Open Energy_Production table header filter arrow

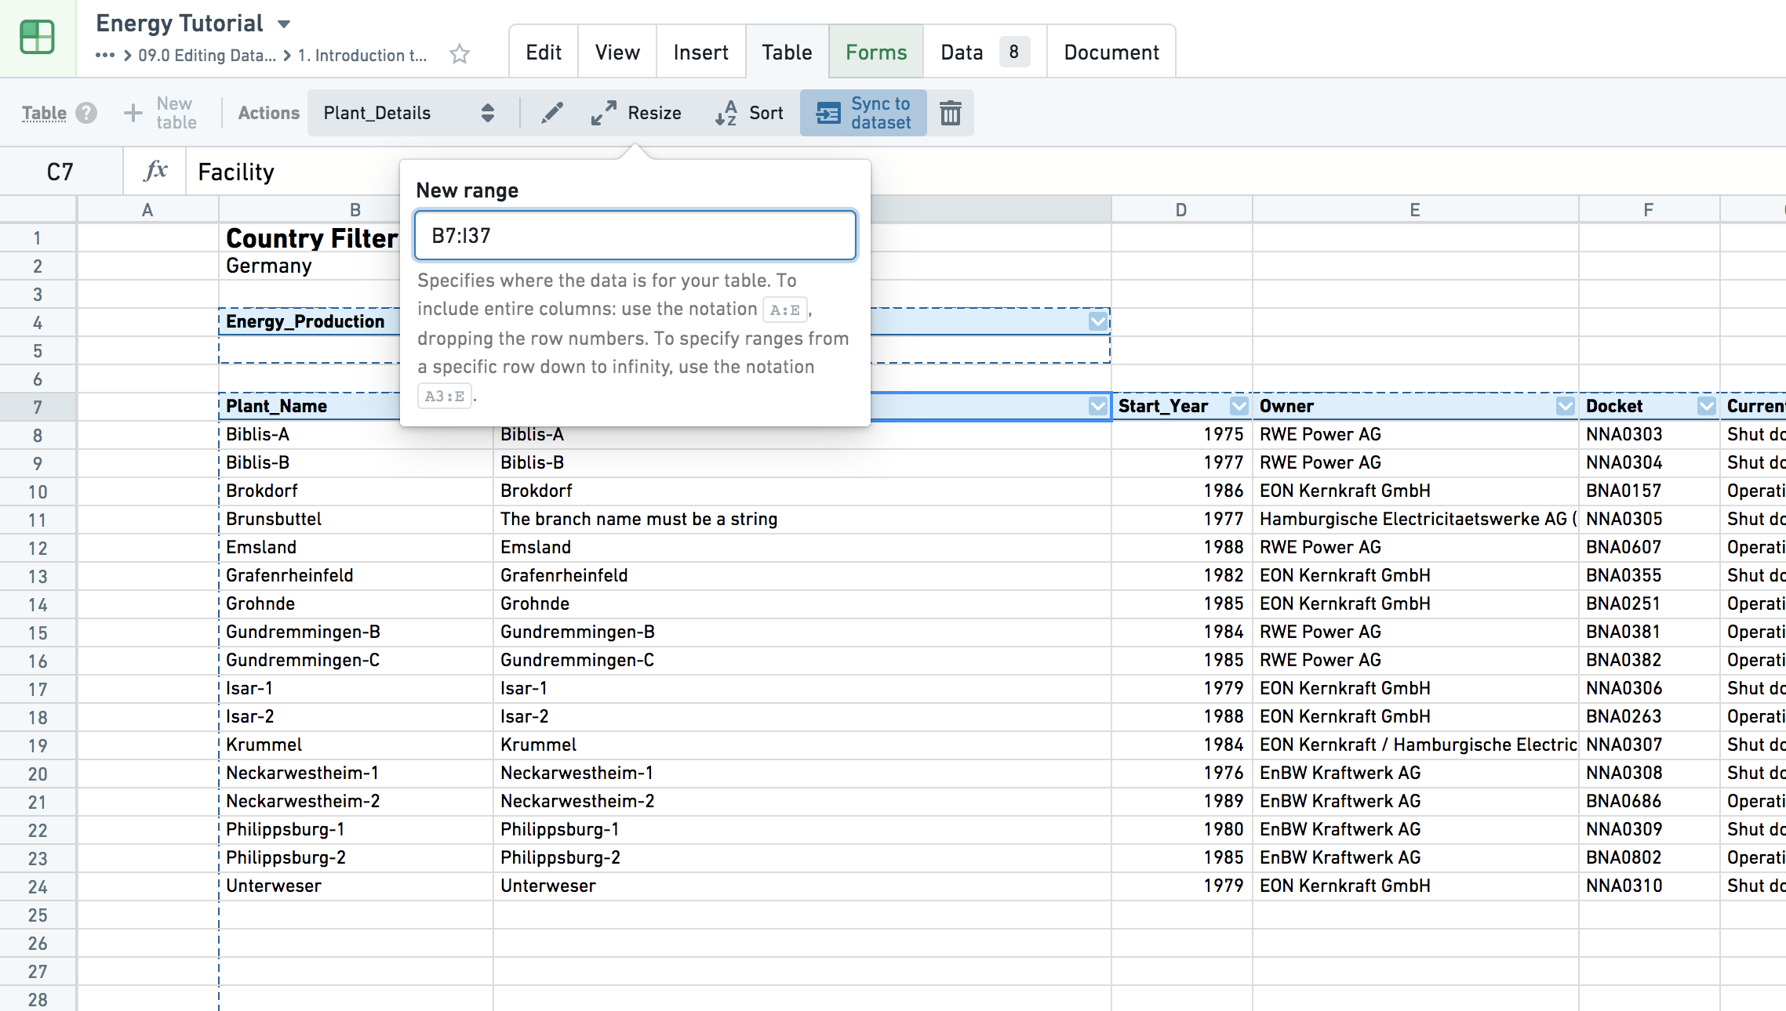pyautogui.click(x=1098, y=321)
